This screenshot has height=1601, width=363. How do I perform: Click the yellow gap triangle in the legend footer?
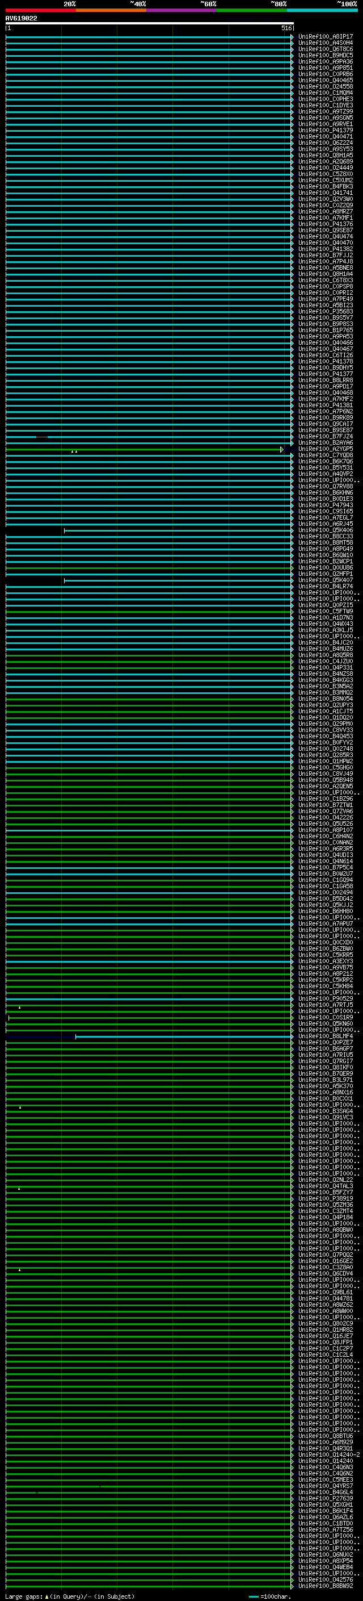click(47, 1596)
